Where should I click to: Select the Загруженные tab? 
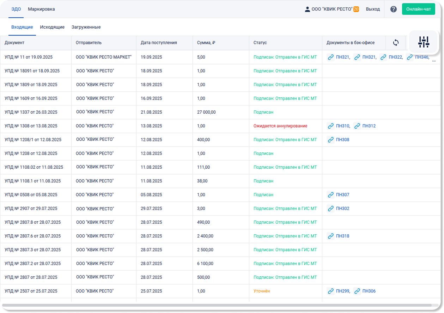86,27
